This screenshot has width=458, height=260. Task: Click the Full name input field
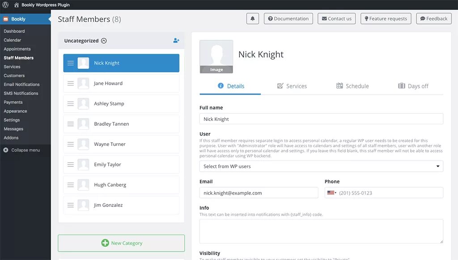[x=321, y=119]
